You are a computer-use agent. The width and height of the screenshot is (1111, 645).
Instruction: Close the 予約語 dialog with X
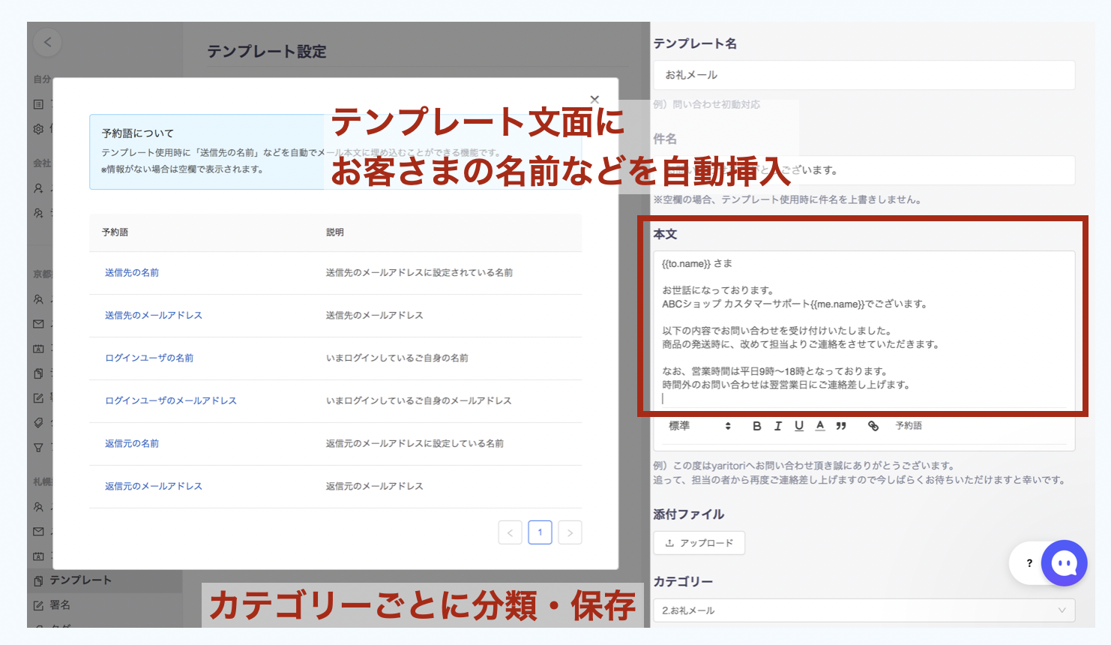tap(594, 99)
